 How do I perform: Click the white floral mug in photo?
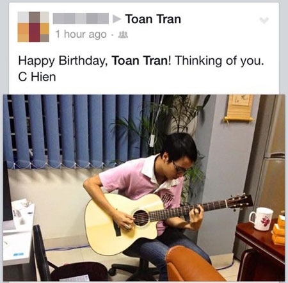point(261,219)
